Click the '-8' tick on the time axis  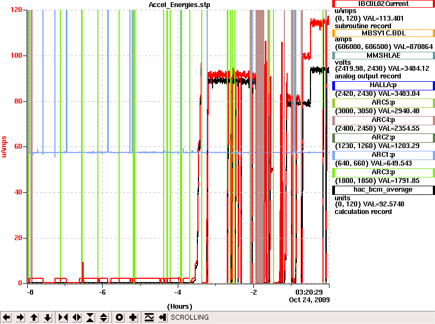click(x=30, y=292)
